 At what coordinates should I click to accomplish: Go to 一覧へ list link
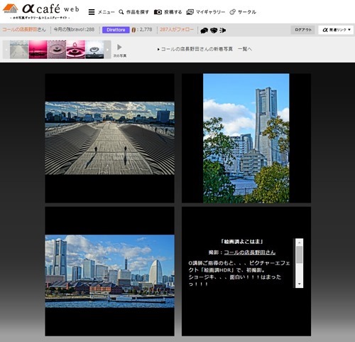coord(245,49)
